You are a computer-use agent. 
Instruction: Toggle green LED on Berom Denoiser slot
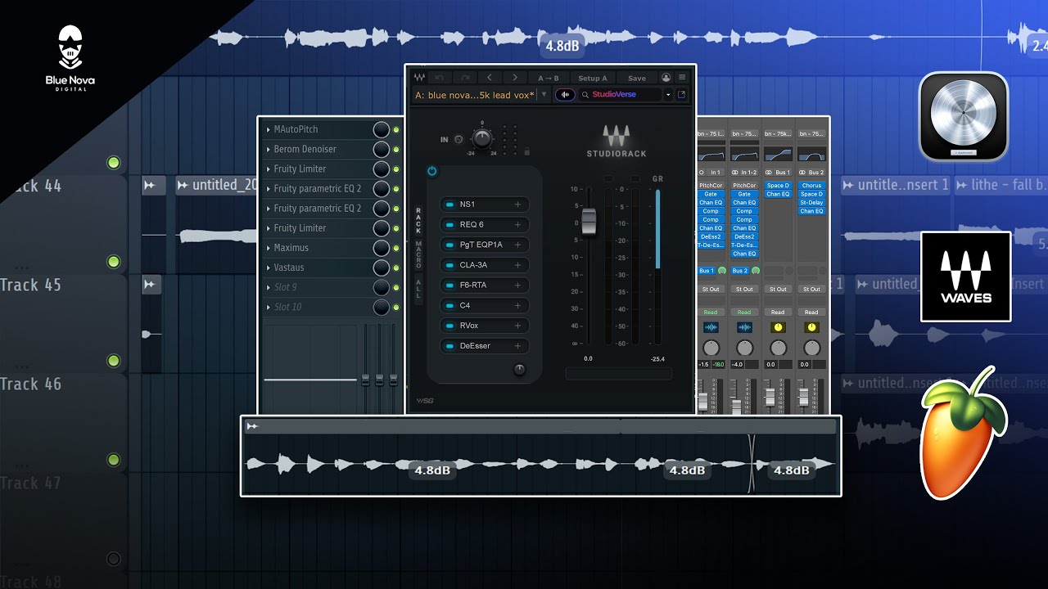click(396, 150)
